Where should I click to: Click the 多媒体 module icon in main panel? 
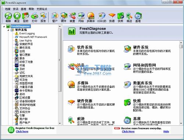click(x=71, y=85)
